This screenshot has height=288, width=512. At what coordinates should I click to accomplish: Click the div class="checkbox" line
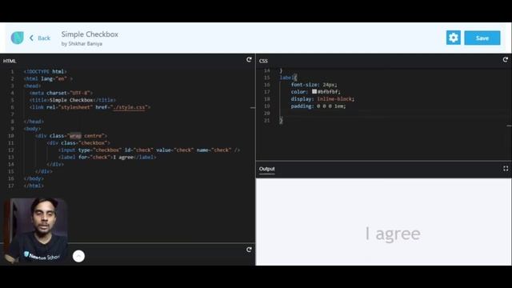78,143
